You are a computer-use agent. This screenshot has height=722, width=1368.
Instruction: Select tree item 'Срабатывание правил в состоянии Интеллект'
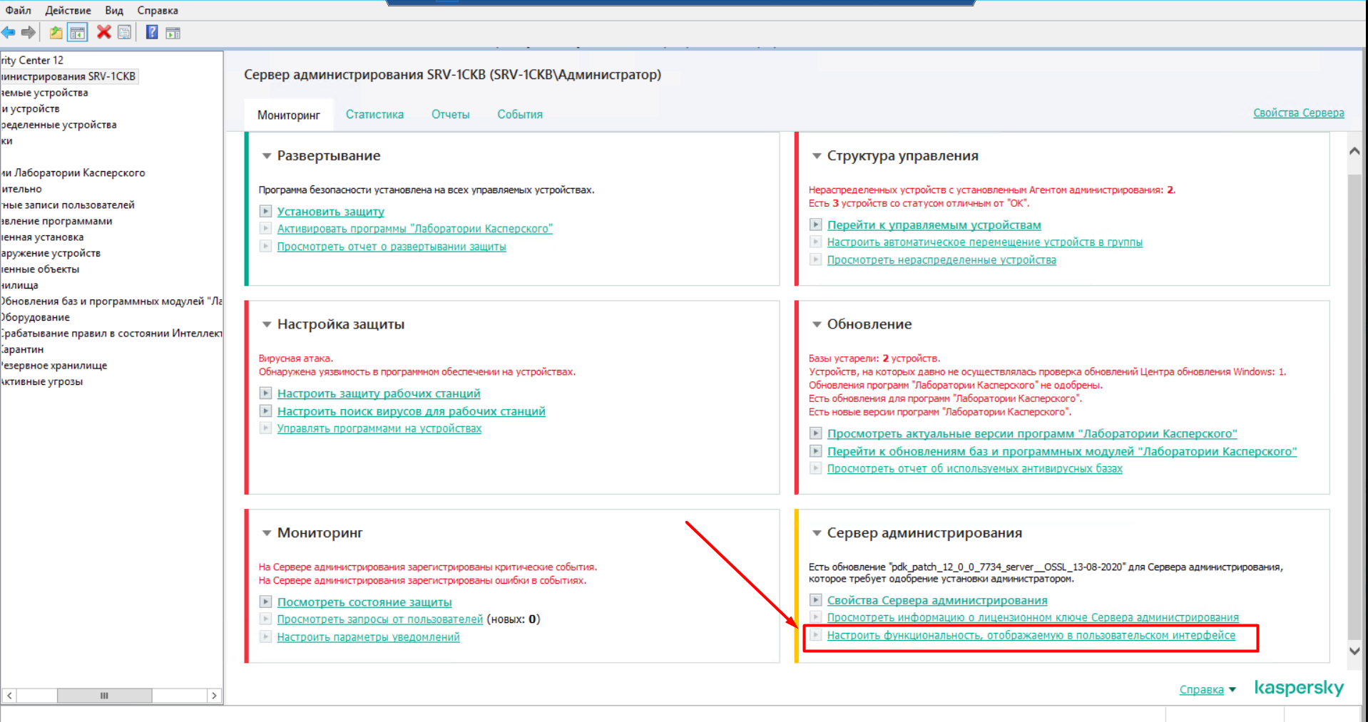(111, 333)
